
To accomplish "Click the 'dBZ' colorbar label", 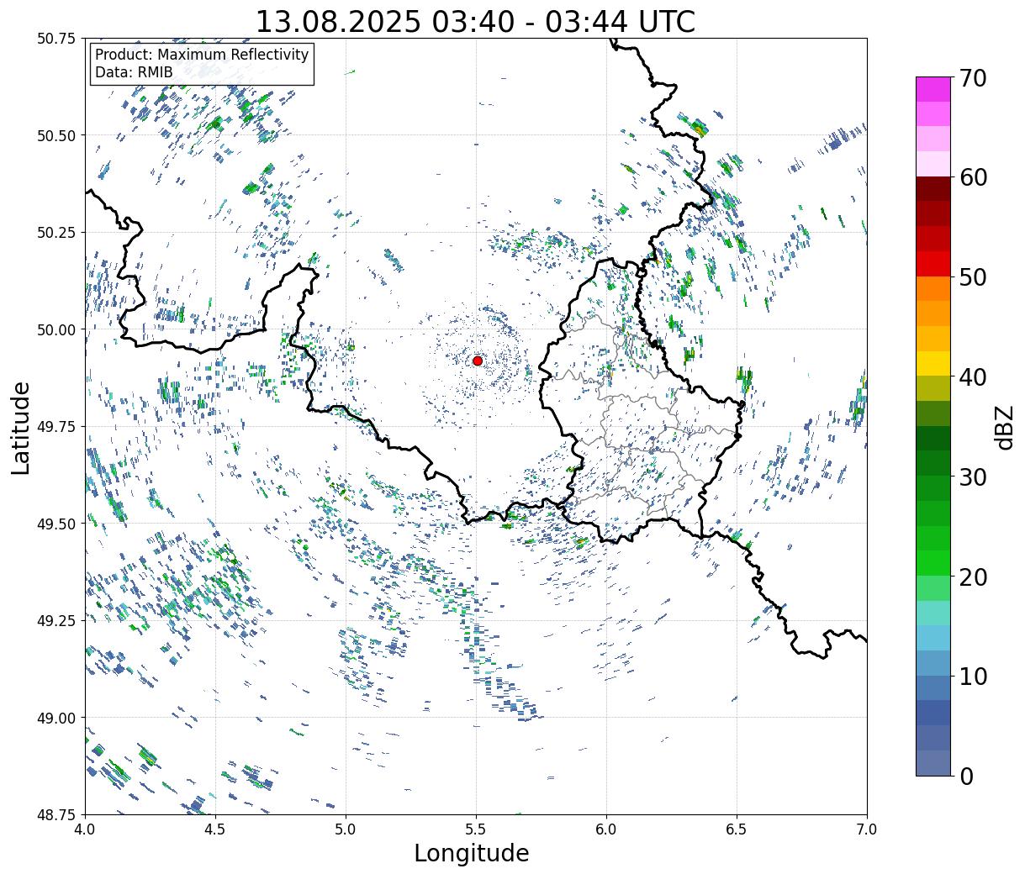I will pos(1005,426).
